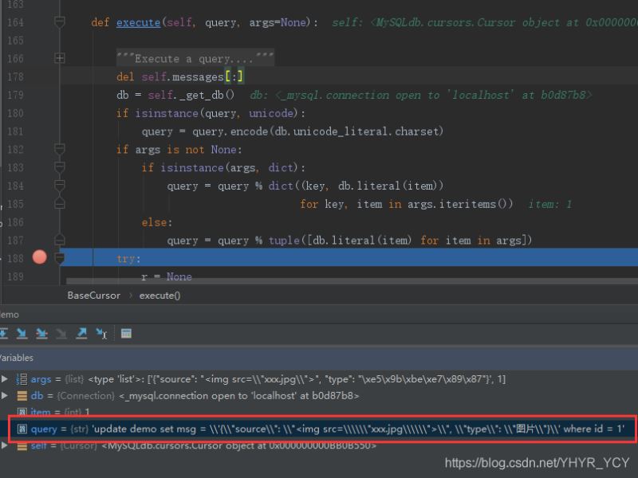Remove the red breakpoint on line 188
Viewport: 638px width, 478px height.
coord(39,257)
